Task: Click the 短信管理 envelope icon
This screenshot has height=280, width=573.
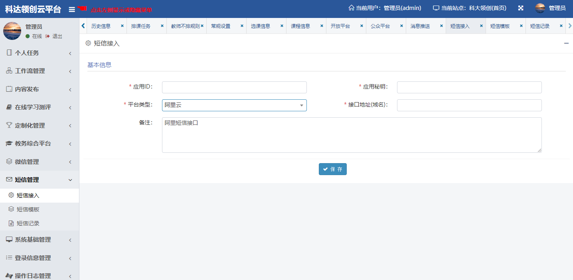Action: tap(9, 179)
